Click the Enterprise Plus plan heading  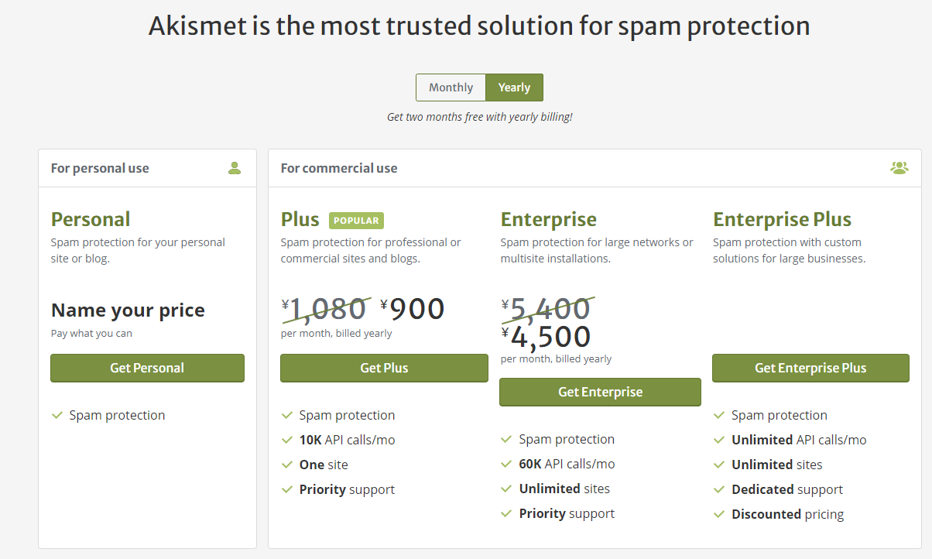[782, 219]
